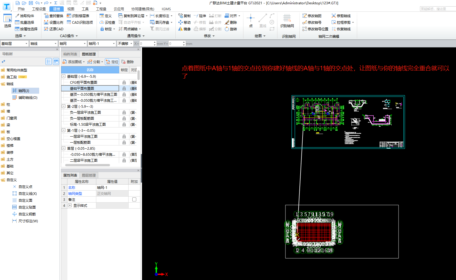Select the 批量选择 batch select tool
The height and width of the screenshot is (280, 456).
tap(25, 22)
